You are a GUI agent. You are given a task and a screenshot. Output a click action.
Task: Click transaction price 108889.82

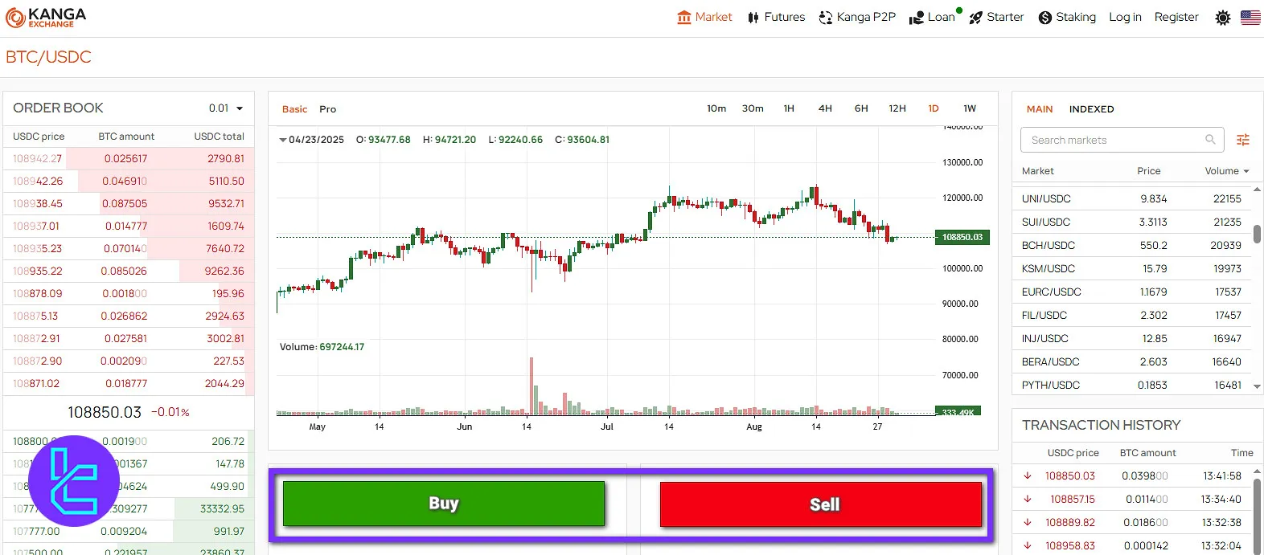pos(1070,522)
